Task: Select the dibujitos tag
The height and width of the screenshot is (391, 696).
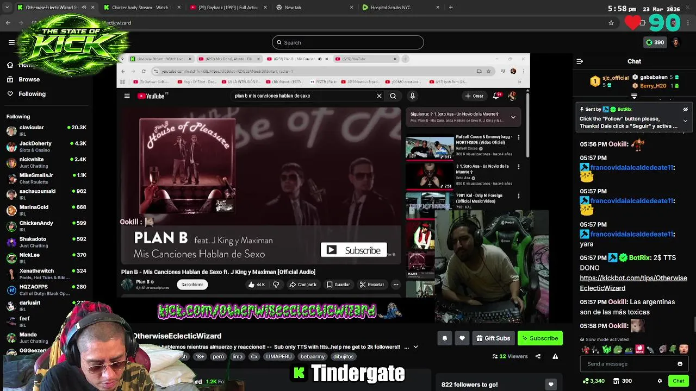Action: tap(344, 357)
